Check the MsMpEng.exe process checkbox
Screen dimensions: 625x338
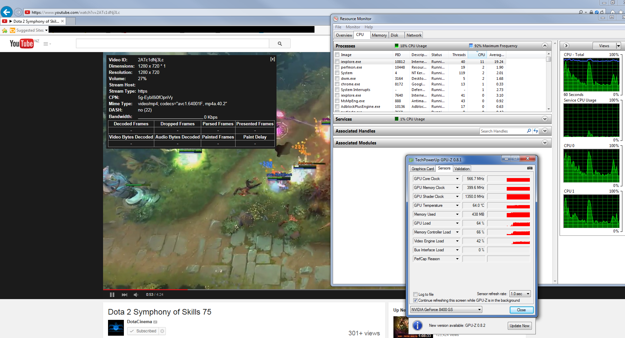coord(337,101)
